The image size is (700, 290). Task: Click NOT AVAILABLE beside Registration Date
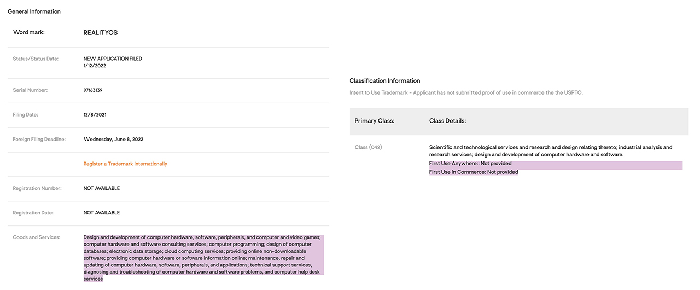[x=101, y=213]
